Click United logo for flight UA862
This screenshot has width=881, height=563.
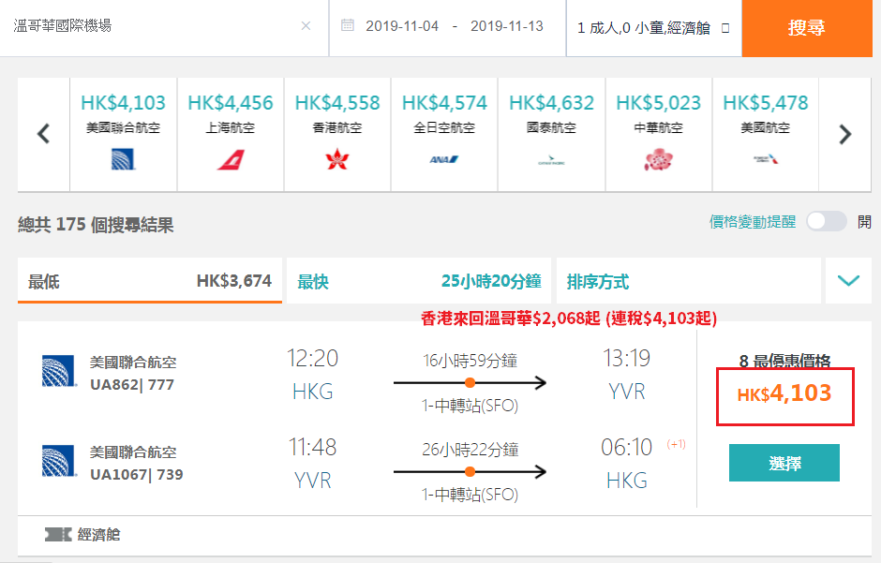click(59, 371)
